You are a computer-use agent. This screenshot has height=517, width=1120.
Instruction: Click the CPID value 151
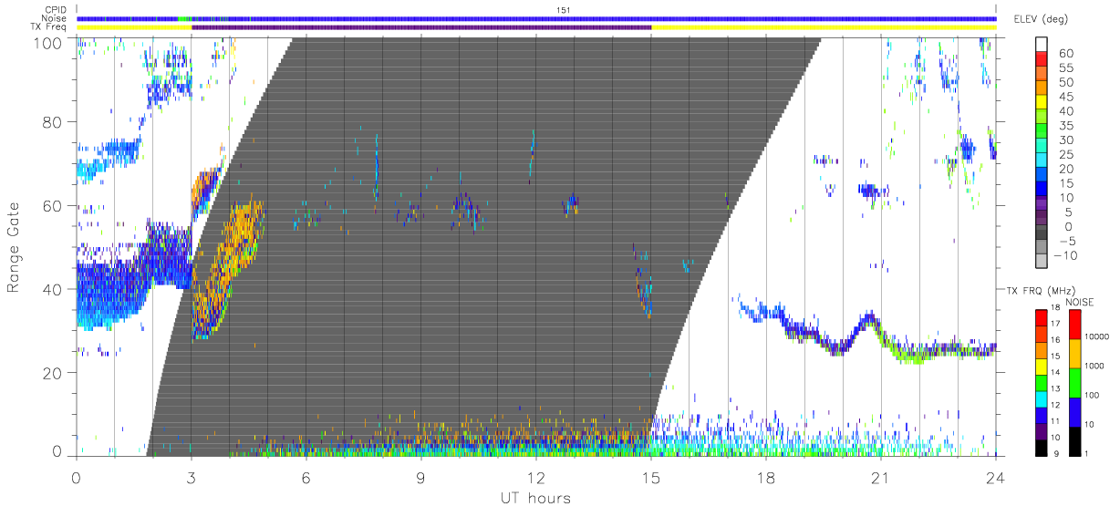tap(563, 9)
